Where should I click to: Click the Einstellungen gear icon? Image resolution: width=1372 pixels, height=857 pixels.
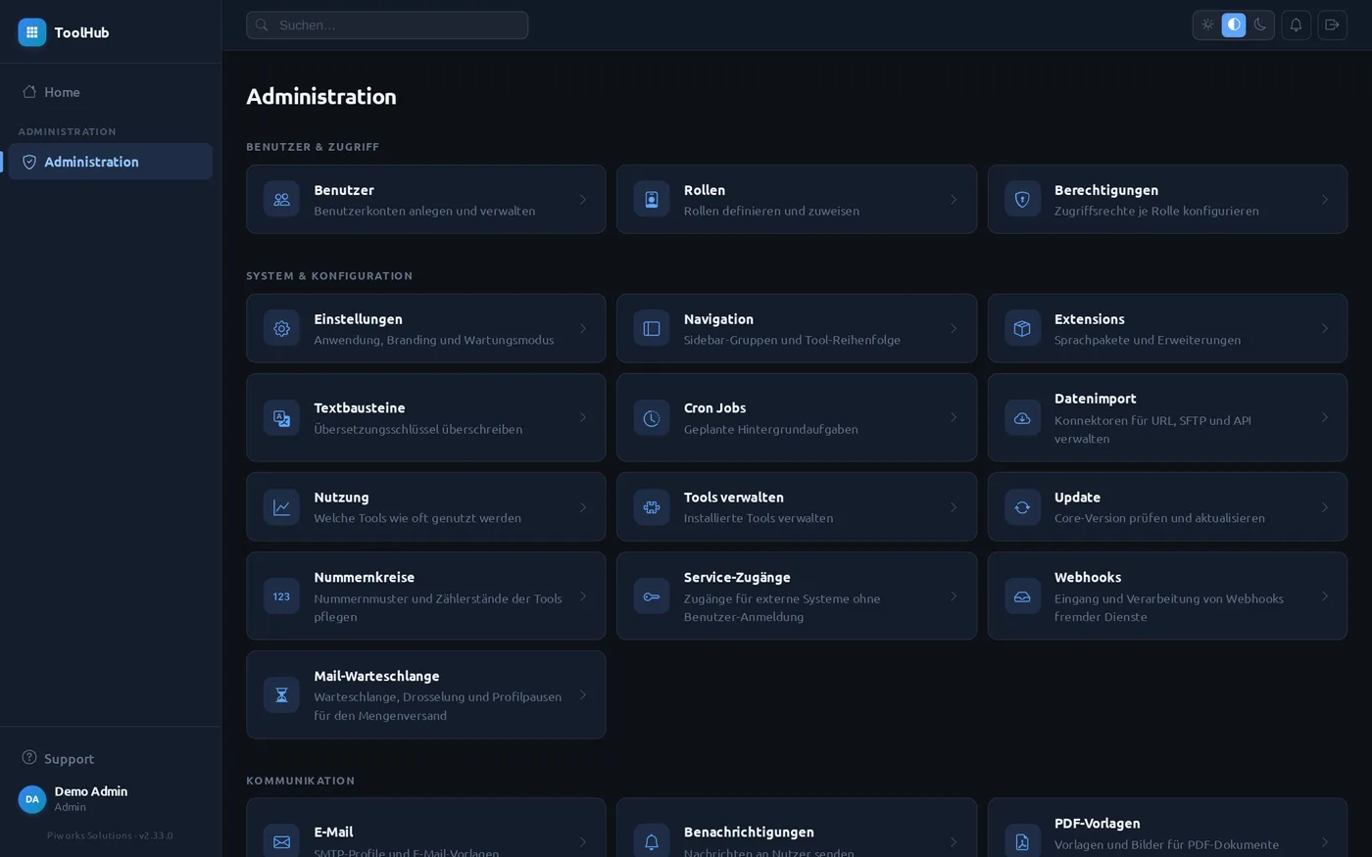[x=281, y=329]
